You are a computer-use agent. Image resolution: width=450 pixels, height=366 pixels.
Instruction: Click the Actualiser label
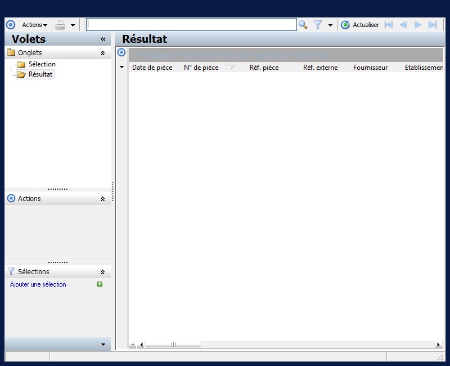(366, 25)
